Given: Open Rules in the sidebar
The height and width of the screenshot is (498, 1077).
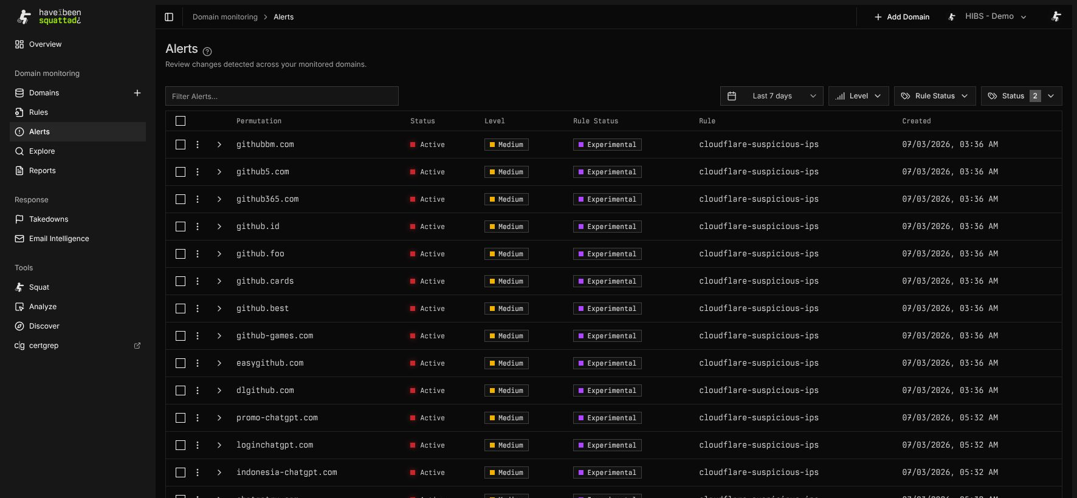Looking at the screenshot, I should point(78,112).
